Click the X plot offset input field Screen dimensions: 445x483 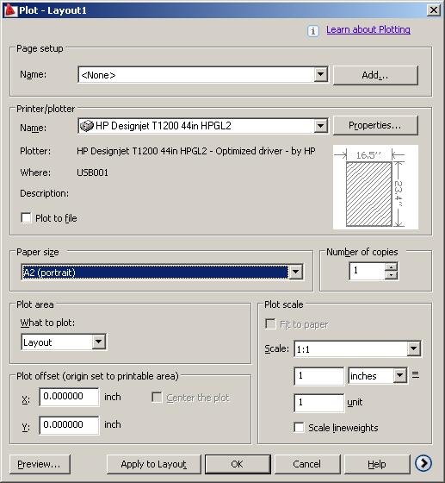click(69, 397)
